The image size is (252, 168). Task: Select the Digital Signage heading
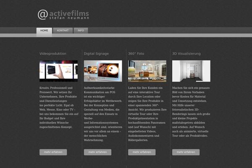coord(96,54)
